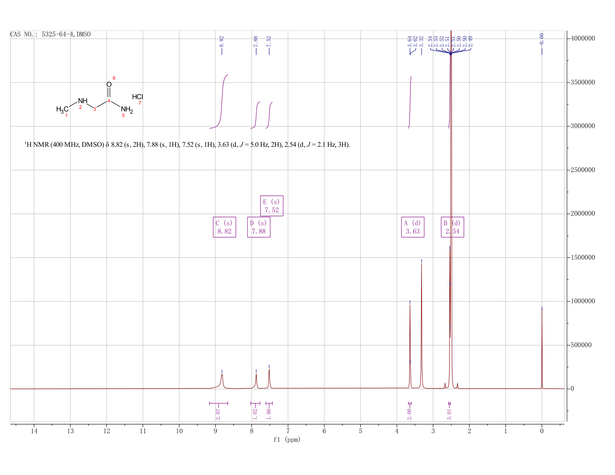Image resolution: width=615 pixels, height=475 pixels.
Task: Click the NH2 group in the structure
Action: pos(127,110)
